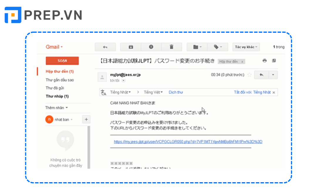
Task: Click the plus button beside nhat ban
Action: point(86,119)
